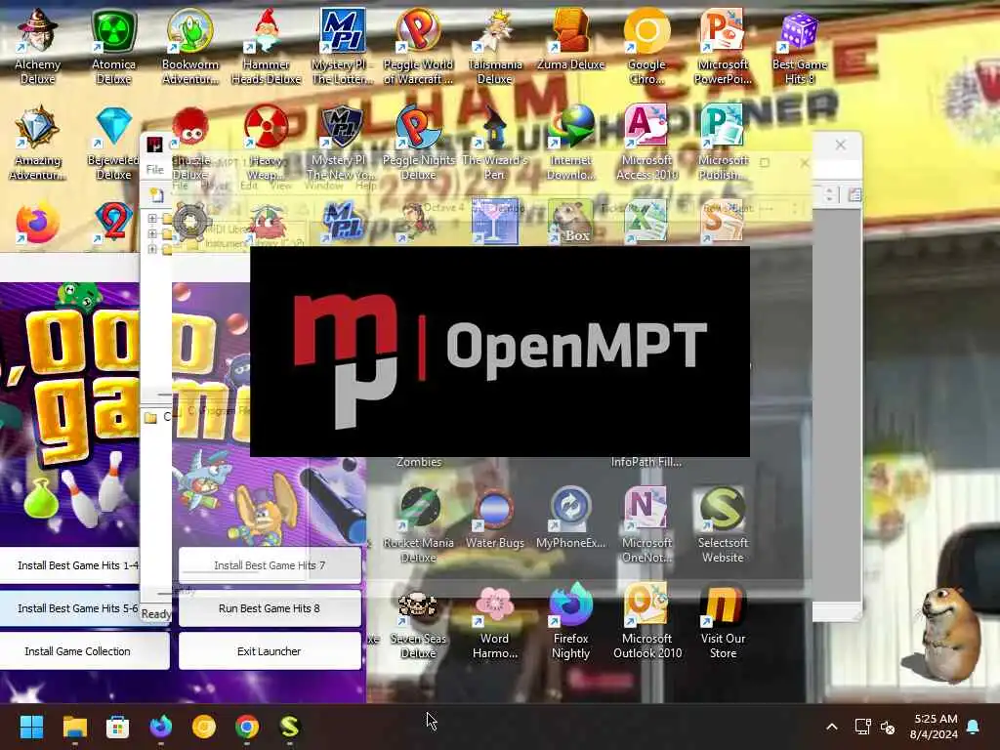The height and width of the screenshot is (750, 1000).
Task: Select the C: folder row in OpenMPT panel
Action: tap(157, 417)
